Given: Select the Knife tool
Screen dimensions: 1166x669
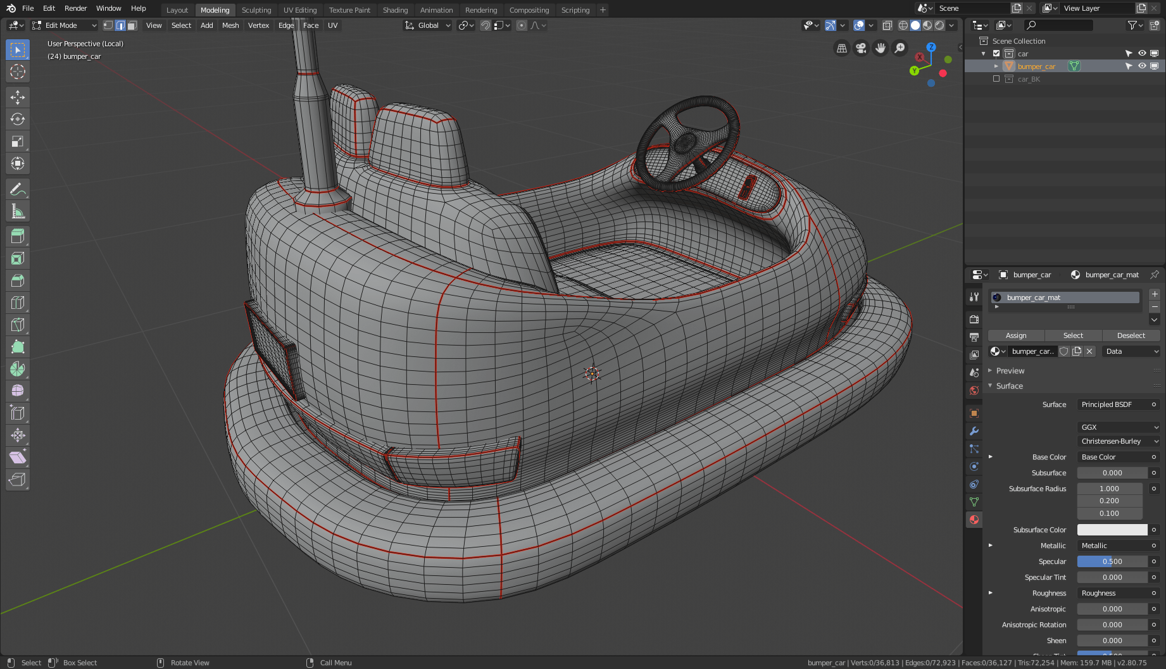Looking at the screenshot, I should (18, 325).
